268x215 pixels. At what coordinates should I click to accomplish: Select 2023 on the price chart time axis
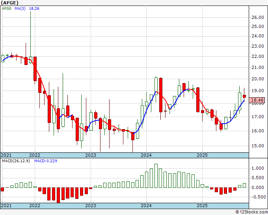[x=91, y=155]
